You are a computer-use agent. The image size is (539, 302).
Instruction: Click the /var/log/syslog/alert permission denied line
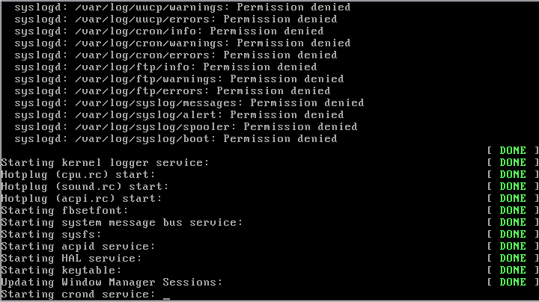coord(179,114)
